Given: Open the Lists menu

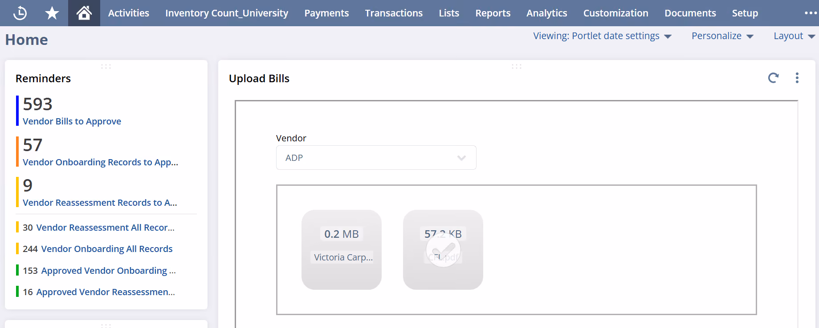Looking at the screenshot, I should [449, 13].
